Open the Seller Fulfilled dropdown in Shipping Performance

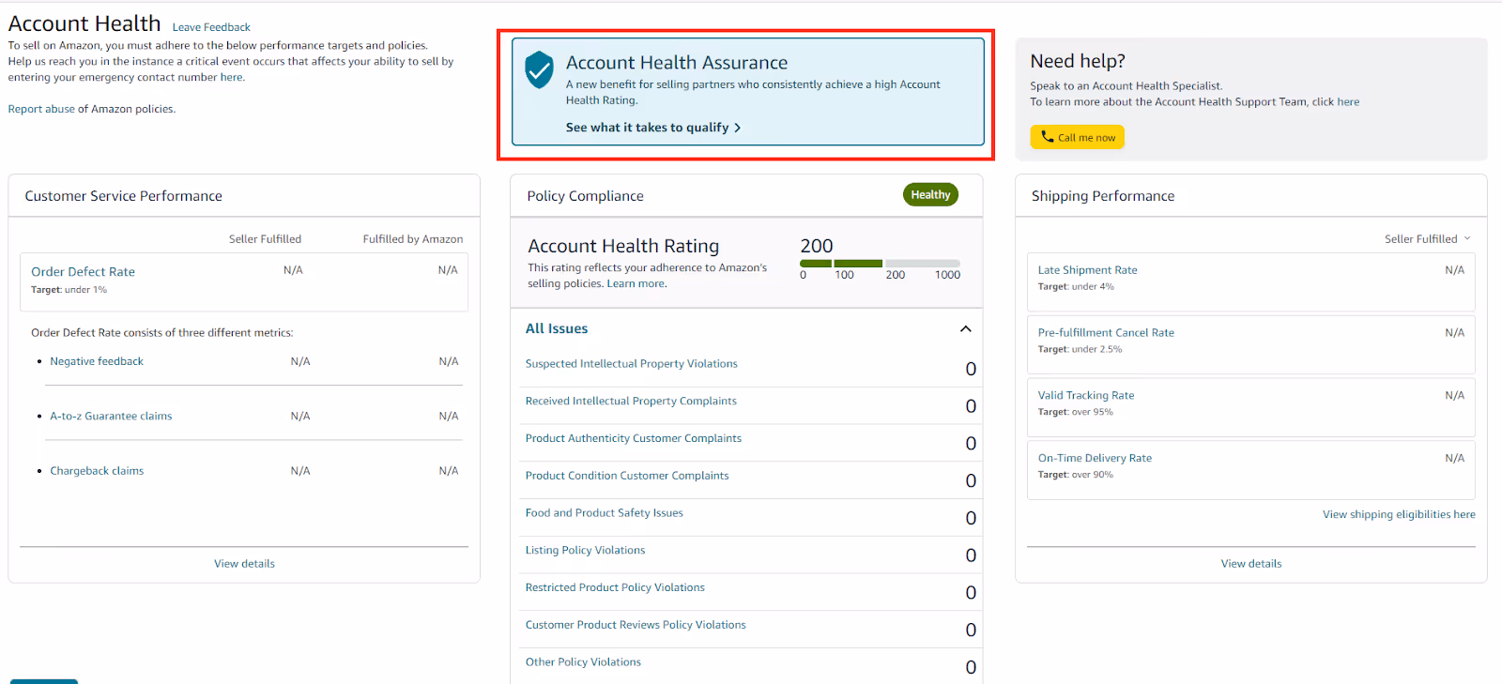coord(1427,239)
